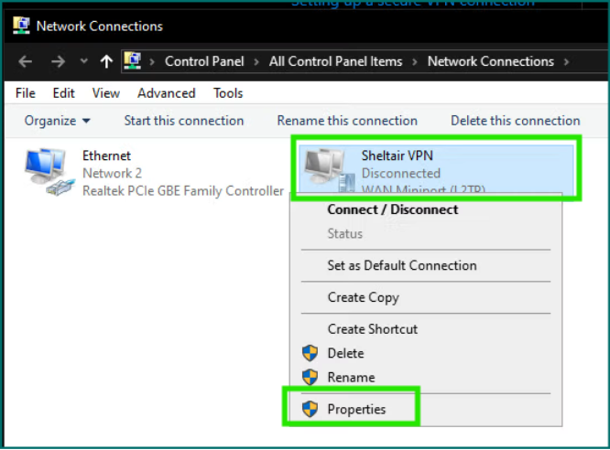610x450 pixels.
Task: Click the Sheltair VPN connection icon
Action: (324, 170)
